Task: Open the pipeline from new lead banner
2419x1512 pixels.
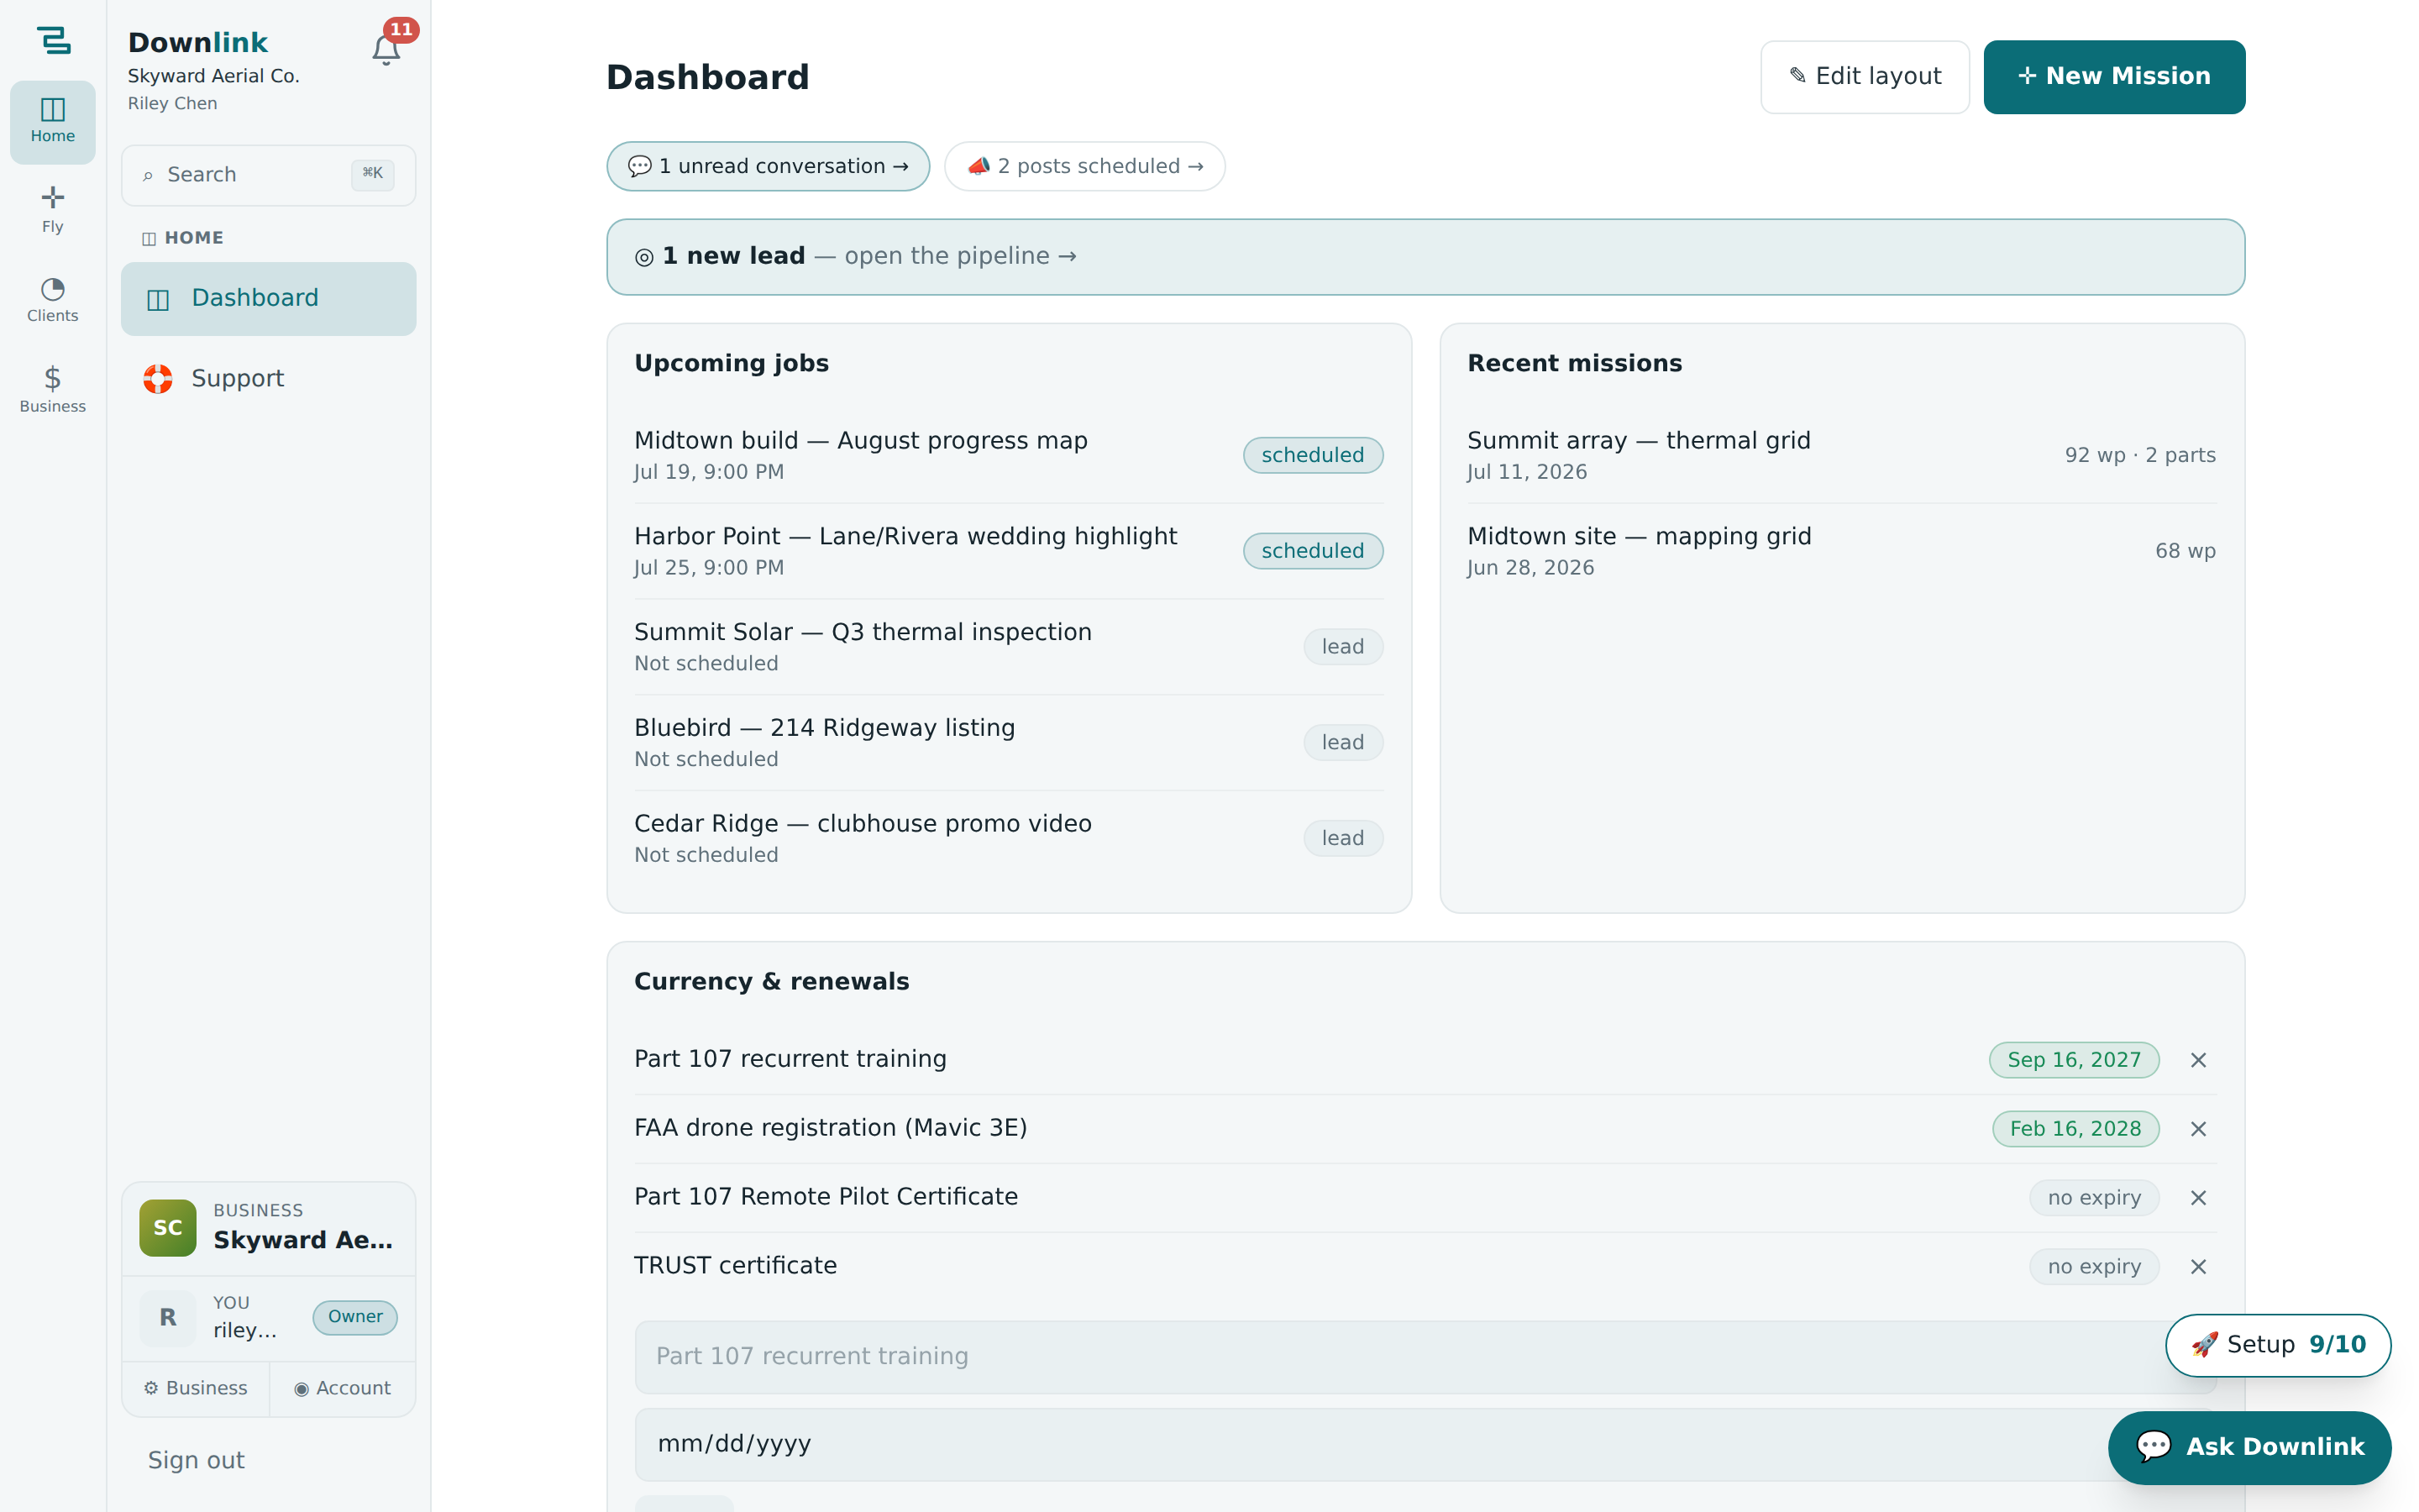Action: [x=1425, y=257]
